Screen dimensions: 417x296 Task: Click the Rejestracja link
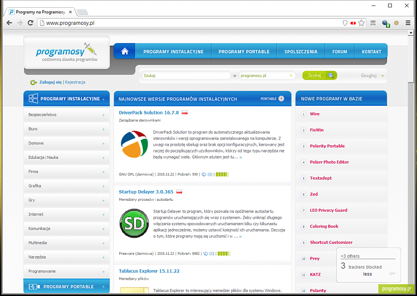pyautogui.click(x=75, y=82)
